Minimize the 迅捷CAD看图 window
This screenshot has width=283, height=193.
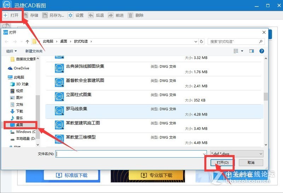[257, 6]
